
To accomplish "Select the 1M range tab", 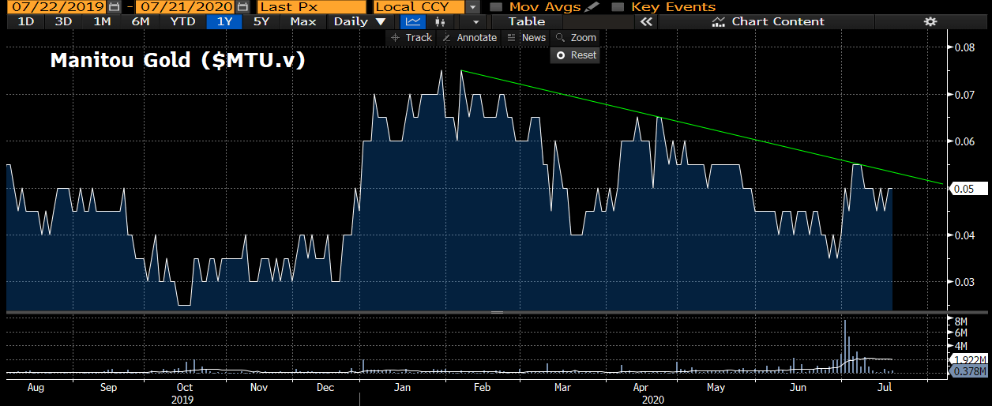I will point(102,22).
